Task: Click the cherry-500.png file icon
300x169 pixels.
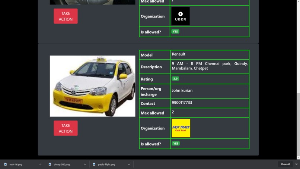Action: pyautogui.click(x=50, y=164)
